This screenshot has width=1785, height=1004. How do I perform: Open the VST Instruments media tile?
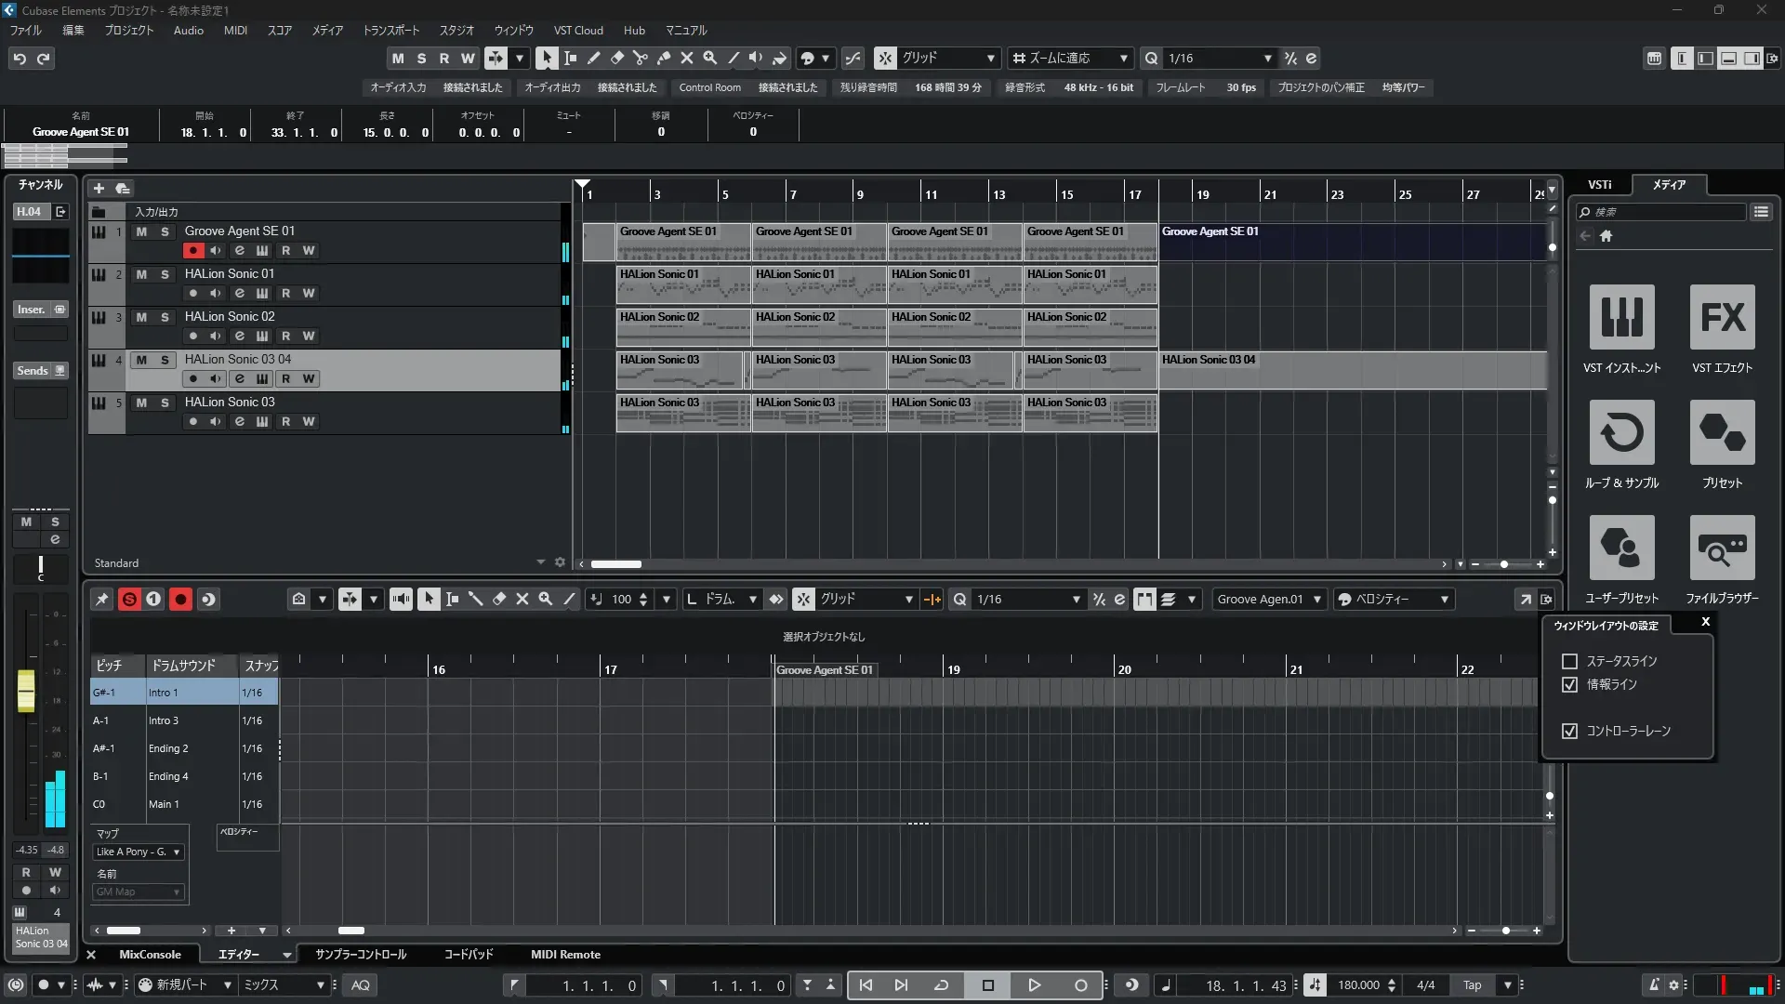click(x=1621, y=317)
